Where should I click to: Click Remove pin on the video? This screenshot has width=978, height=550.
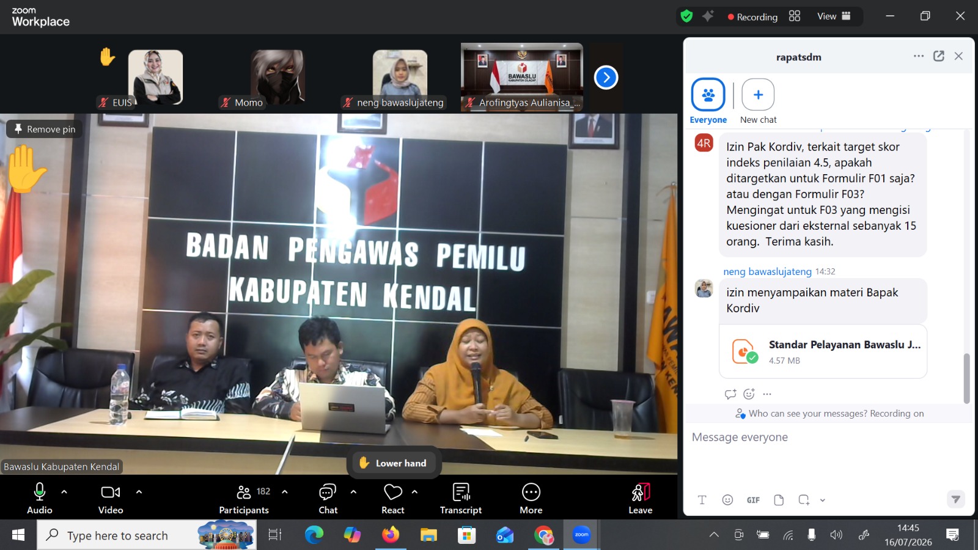click(45, 129)
